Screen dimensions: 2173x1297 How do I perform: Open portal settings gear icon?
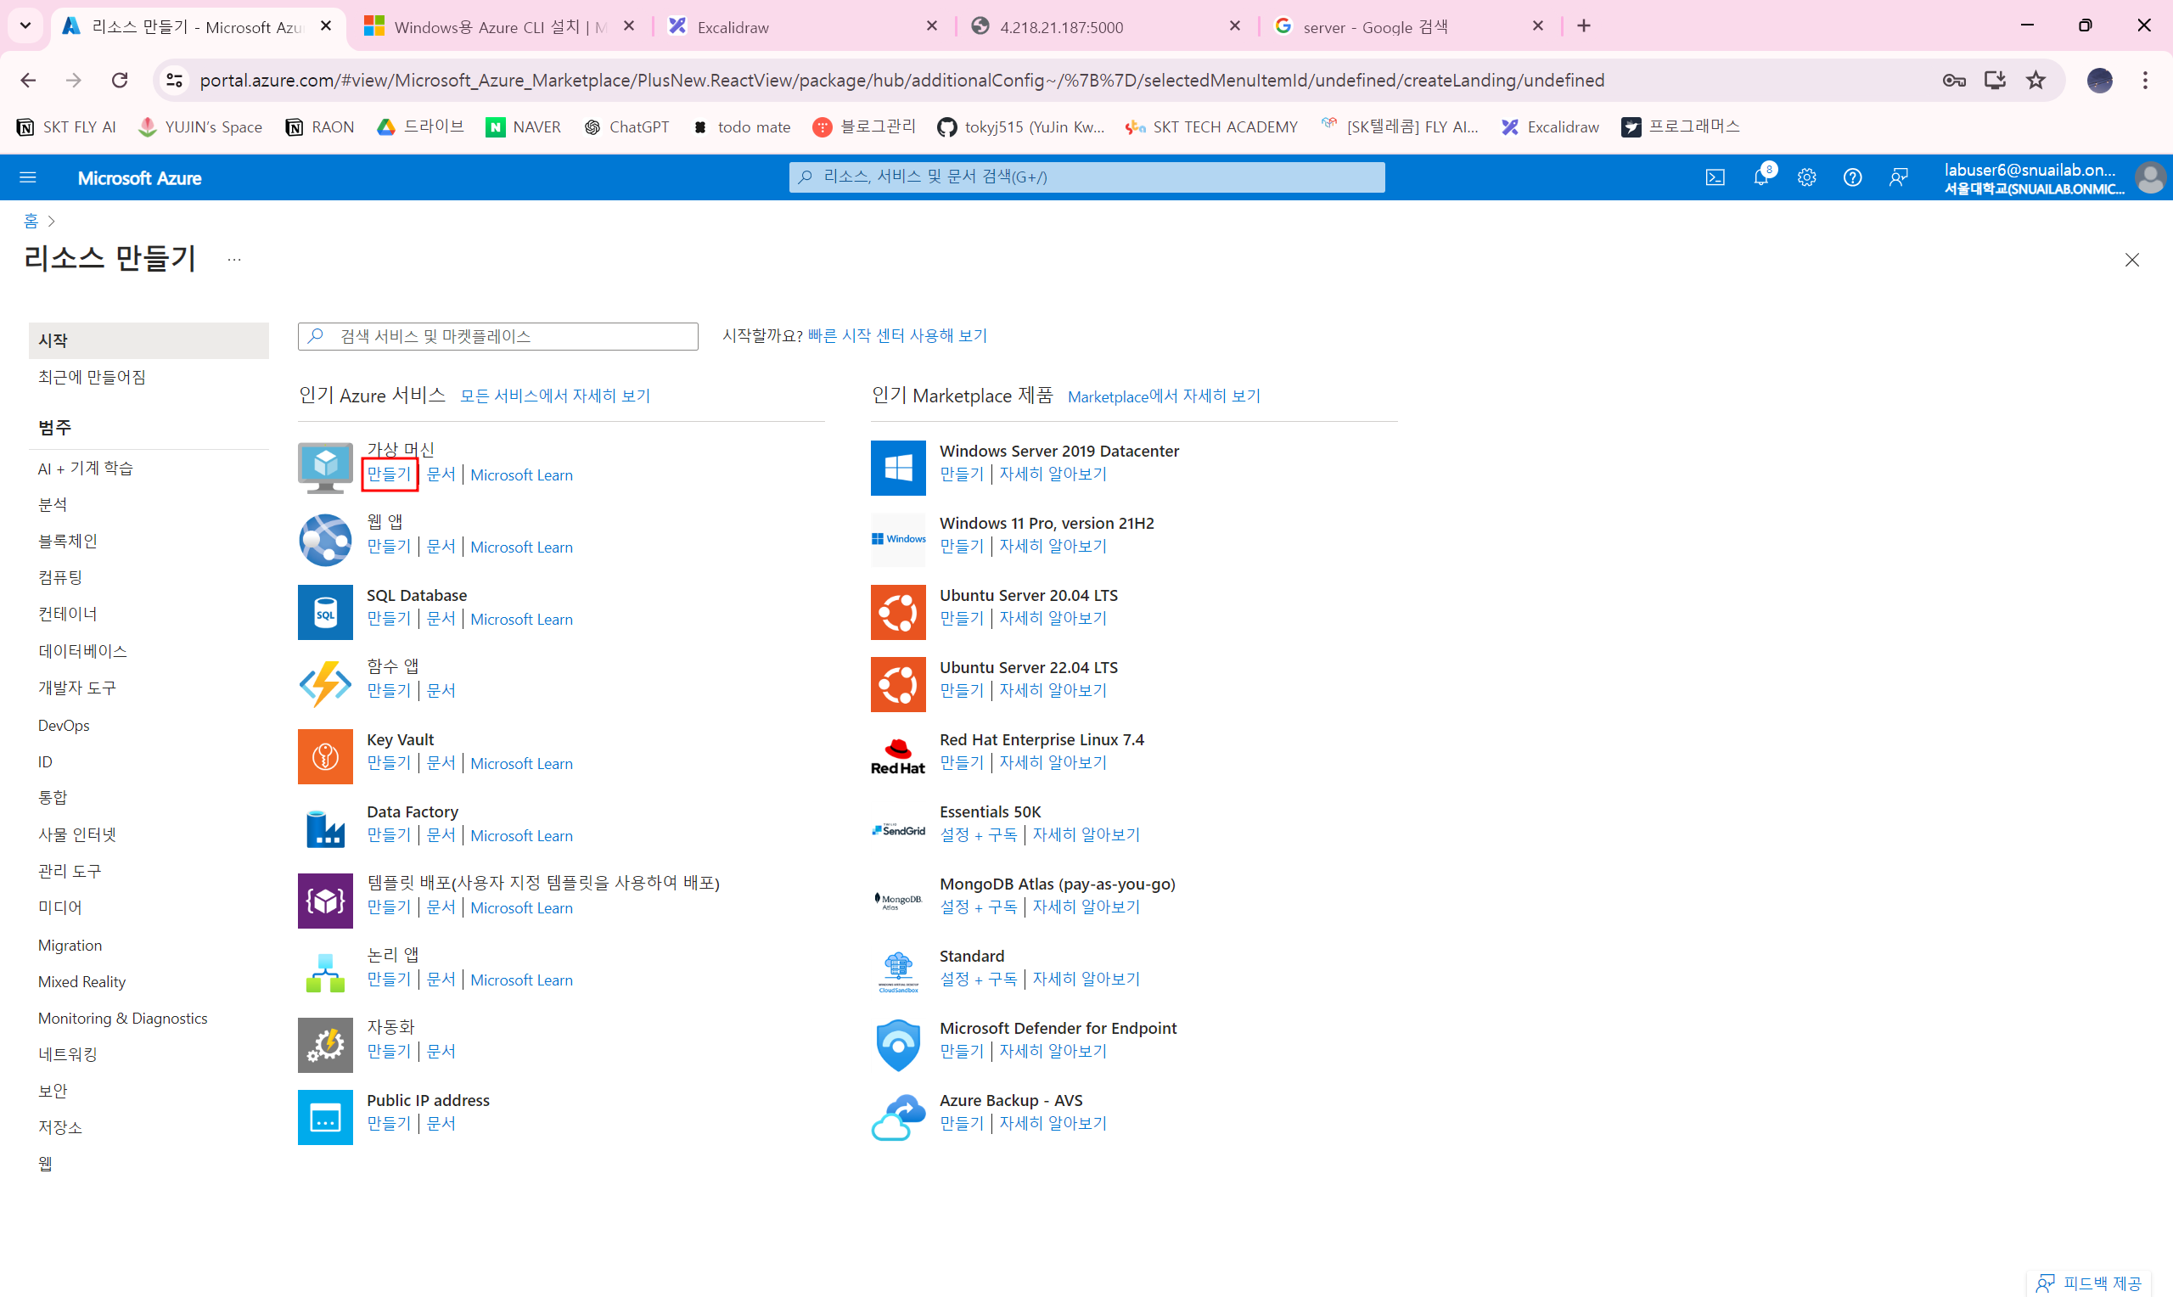click(x=1806, y=177)
